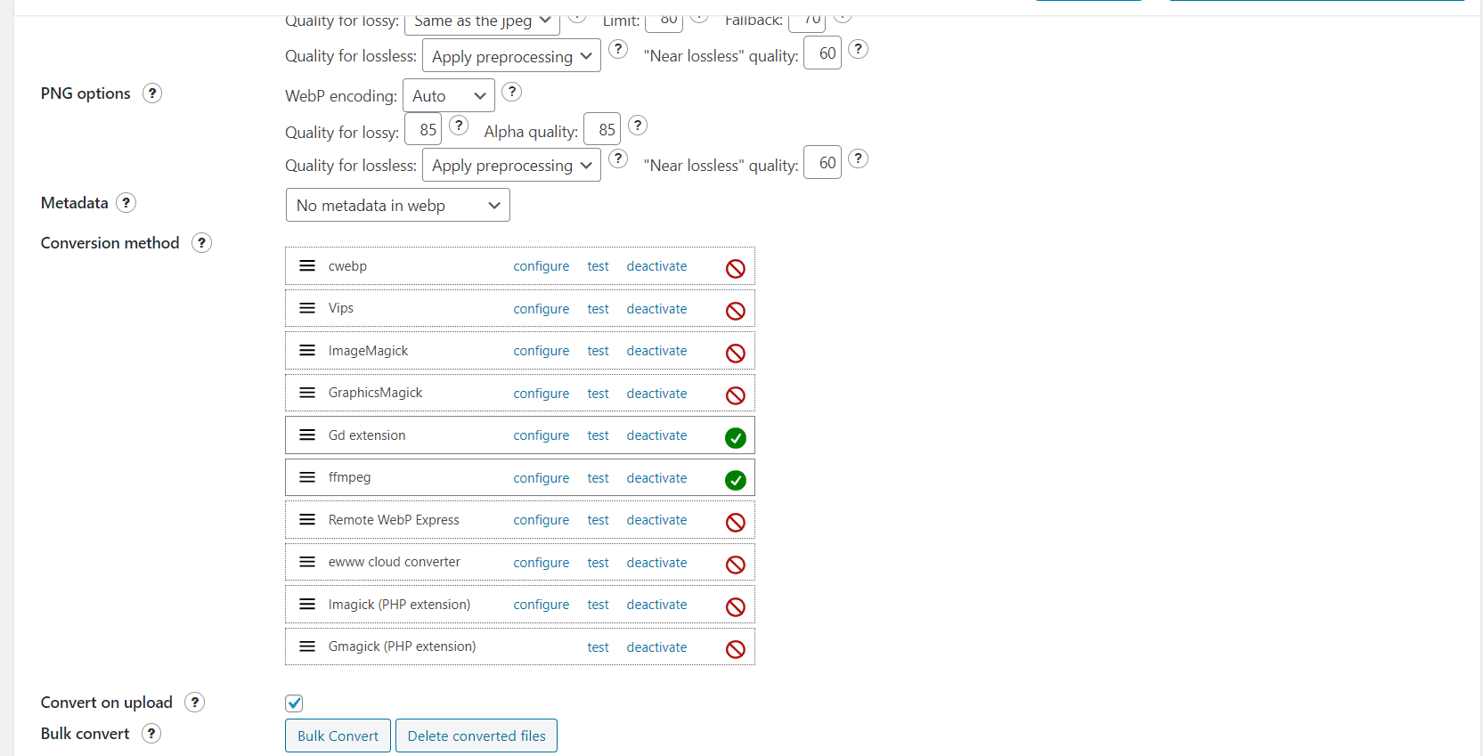The width and height of the screenshot is (1483, 756).
Task: Click the help icon next to Alpha quality
Action: [x=638, y=126]
